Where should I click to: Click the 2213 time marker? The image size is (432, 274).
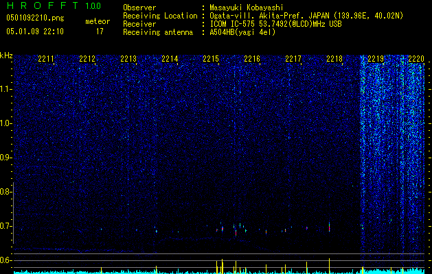[128, 59]
